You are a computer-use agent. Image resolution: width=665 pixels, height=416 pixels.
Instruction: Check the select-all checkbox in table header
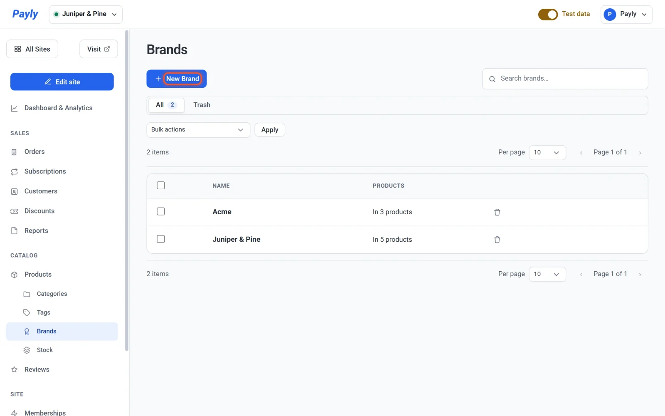coord(161,186)
